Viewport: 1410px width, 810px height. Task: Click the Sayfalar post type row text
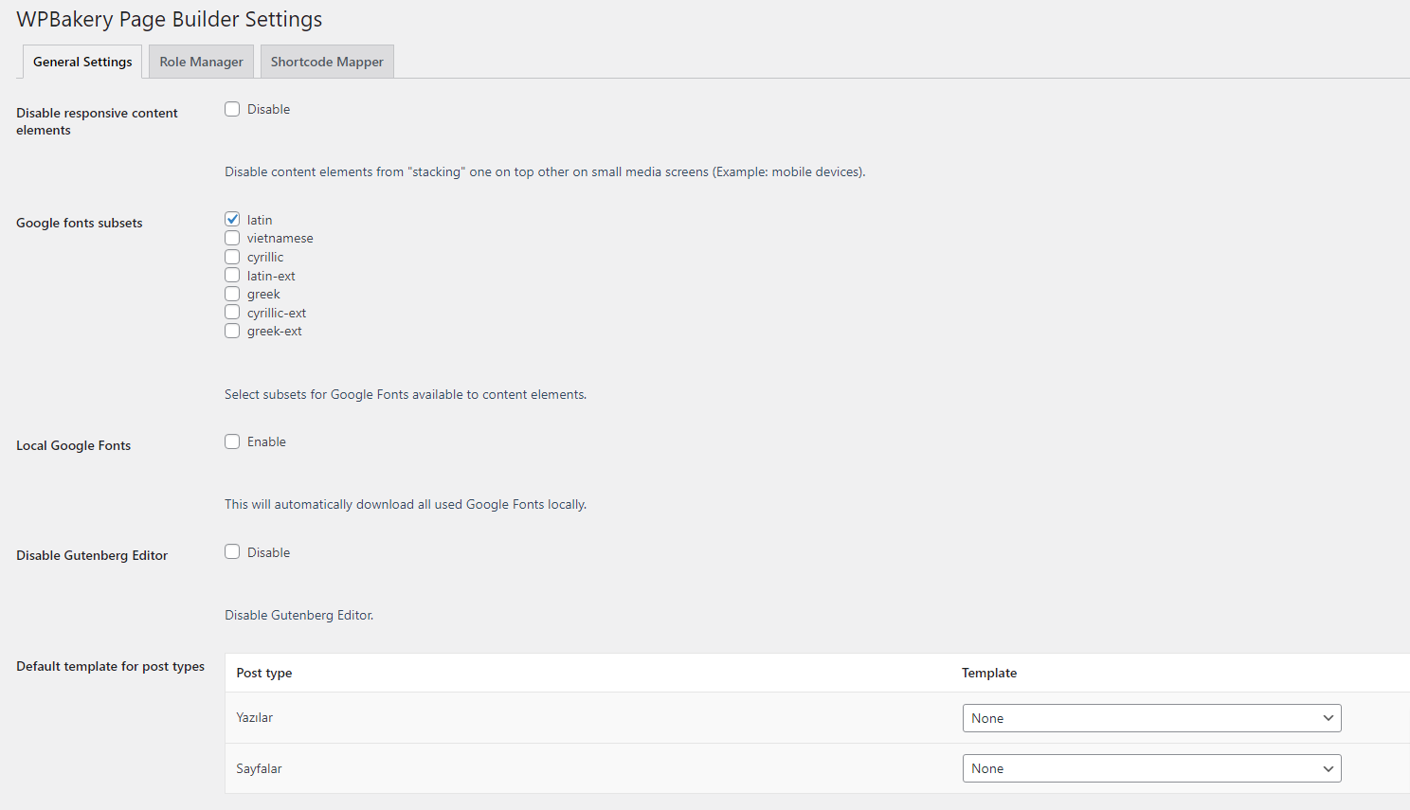point(260,768)
